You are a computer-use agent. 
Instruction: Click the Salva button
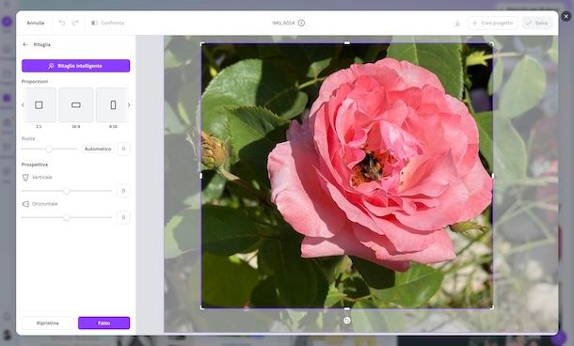[x=537, y=23]
